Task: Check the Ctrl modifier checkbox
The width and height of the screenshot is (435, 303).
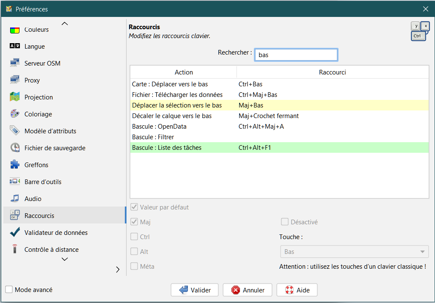Action: click(x=134, y=237)
